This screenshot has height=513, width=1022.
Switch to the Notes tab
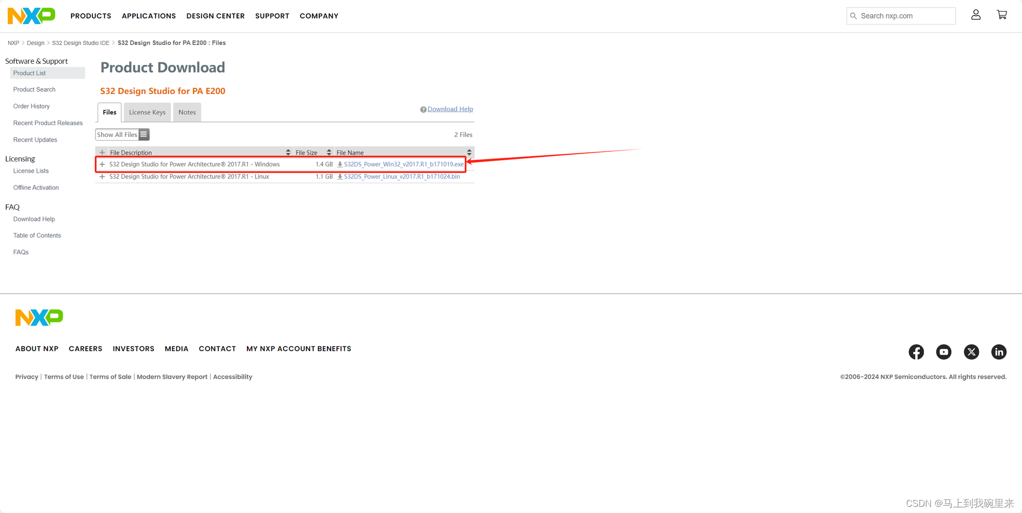click(187, 112)
